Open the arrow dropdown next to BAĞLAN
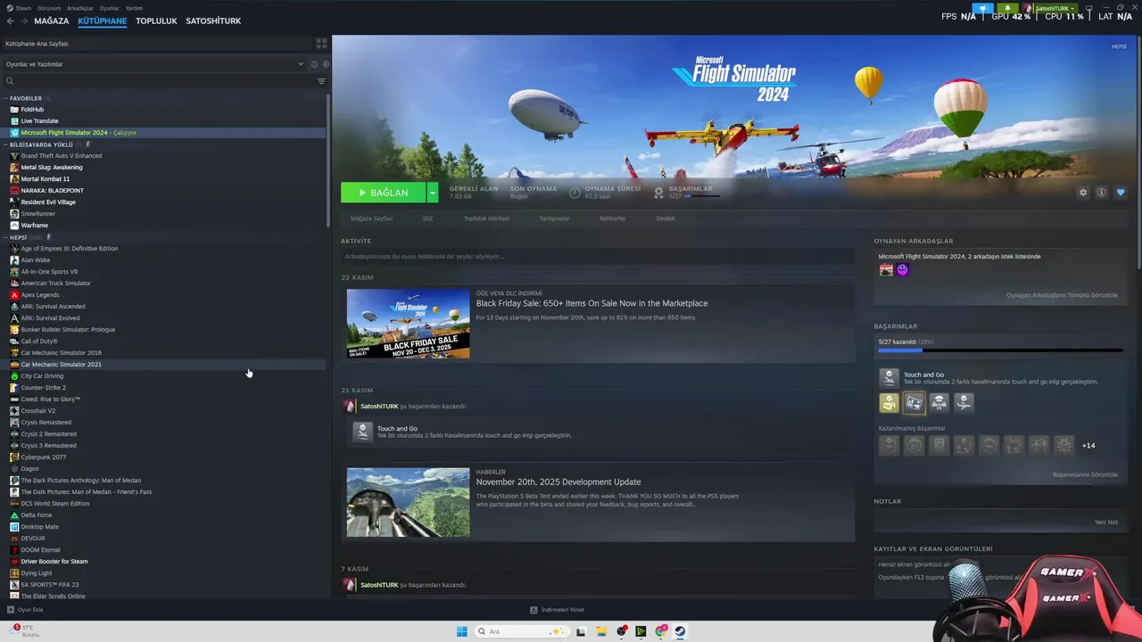Viewport: 1142px width, 642px height. click(433, 193)
